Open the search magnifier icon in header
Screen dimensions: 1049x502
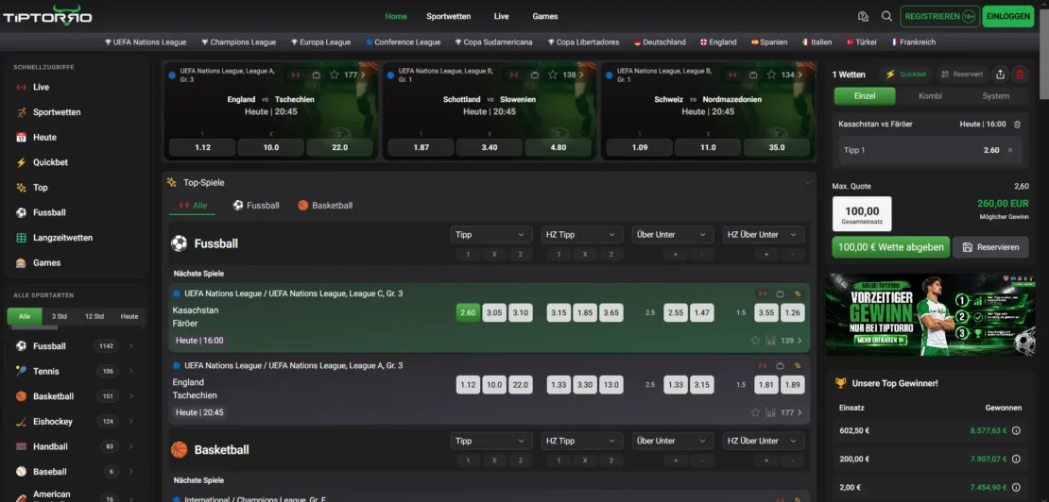coord(886,17)
